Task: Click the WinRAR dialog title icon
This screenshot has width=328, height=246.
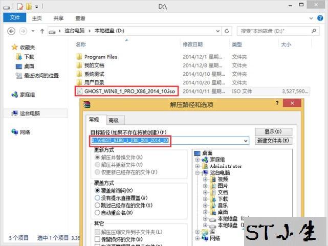Action: point(86,104)
